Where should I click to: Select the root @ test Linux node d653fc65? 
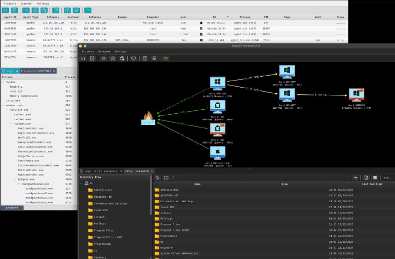218,130
